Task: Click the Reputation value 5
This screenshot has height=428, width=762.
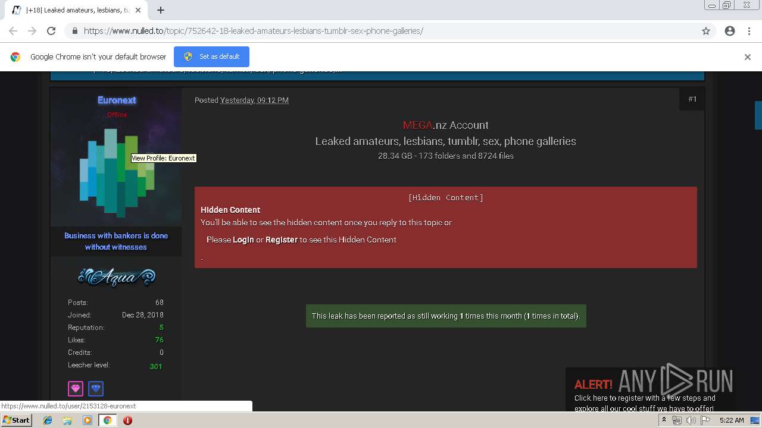Action: 161,328
